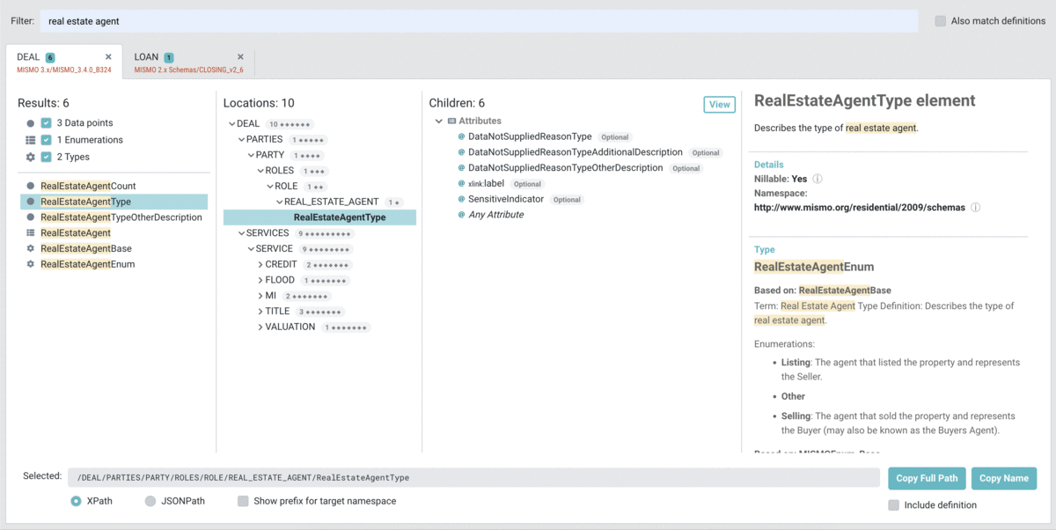The image size is (1056, 530).
Task: Click inside the Filter text field
Action: pos(352,20)
